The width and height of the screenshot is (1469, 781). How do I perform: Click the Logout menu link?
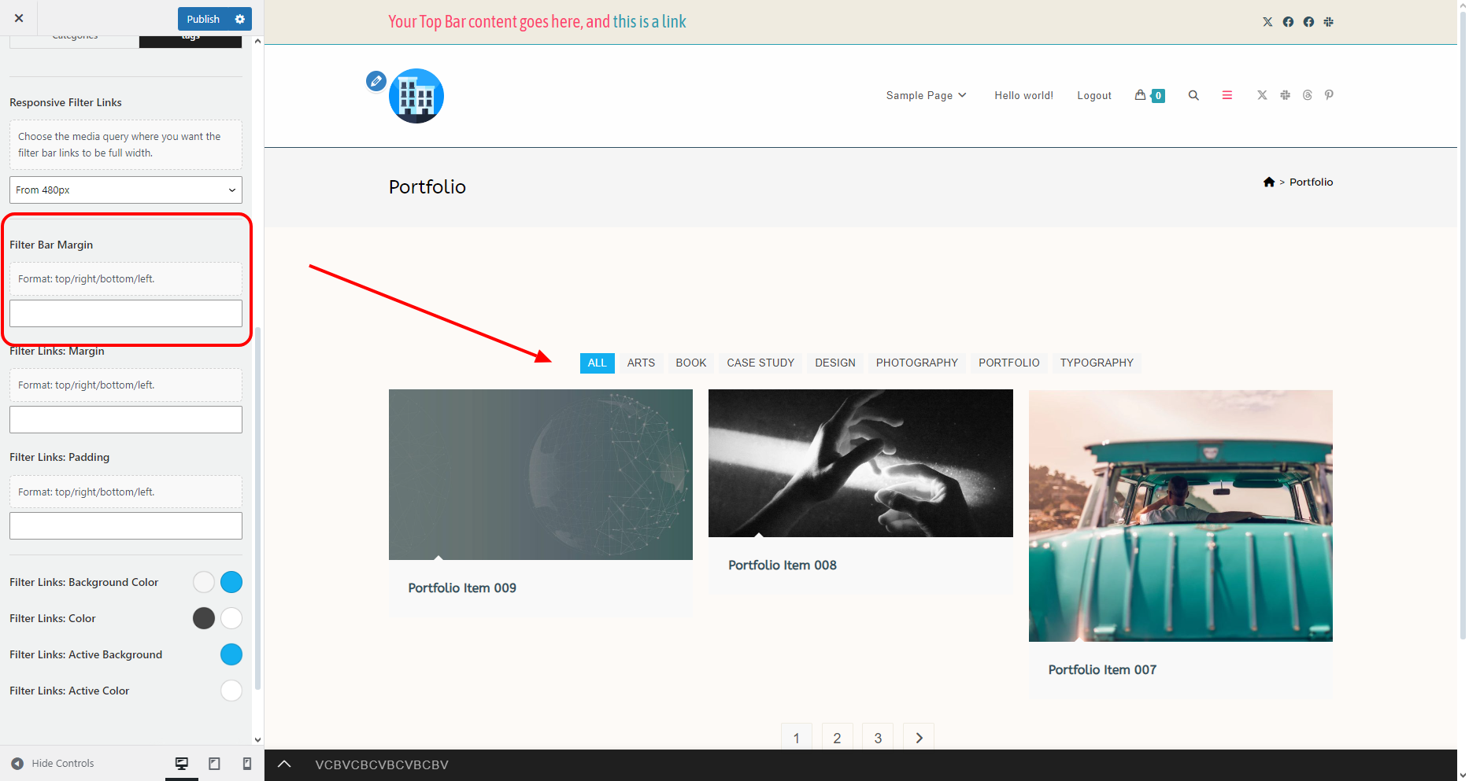1094,95
